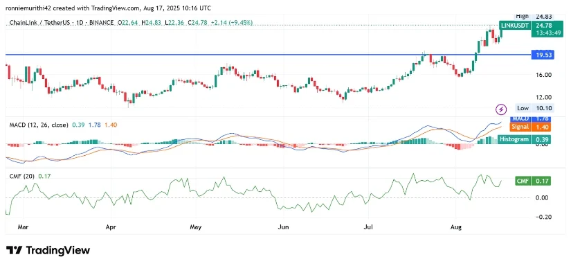This screenshot has height=266, width=571.
Task: Click the 0.00 CMF axis label
Action: [543, 198]
